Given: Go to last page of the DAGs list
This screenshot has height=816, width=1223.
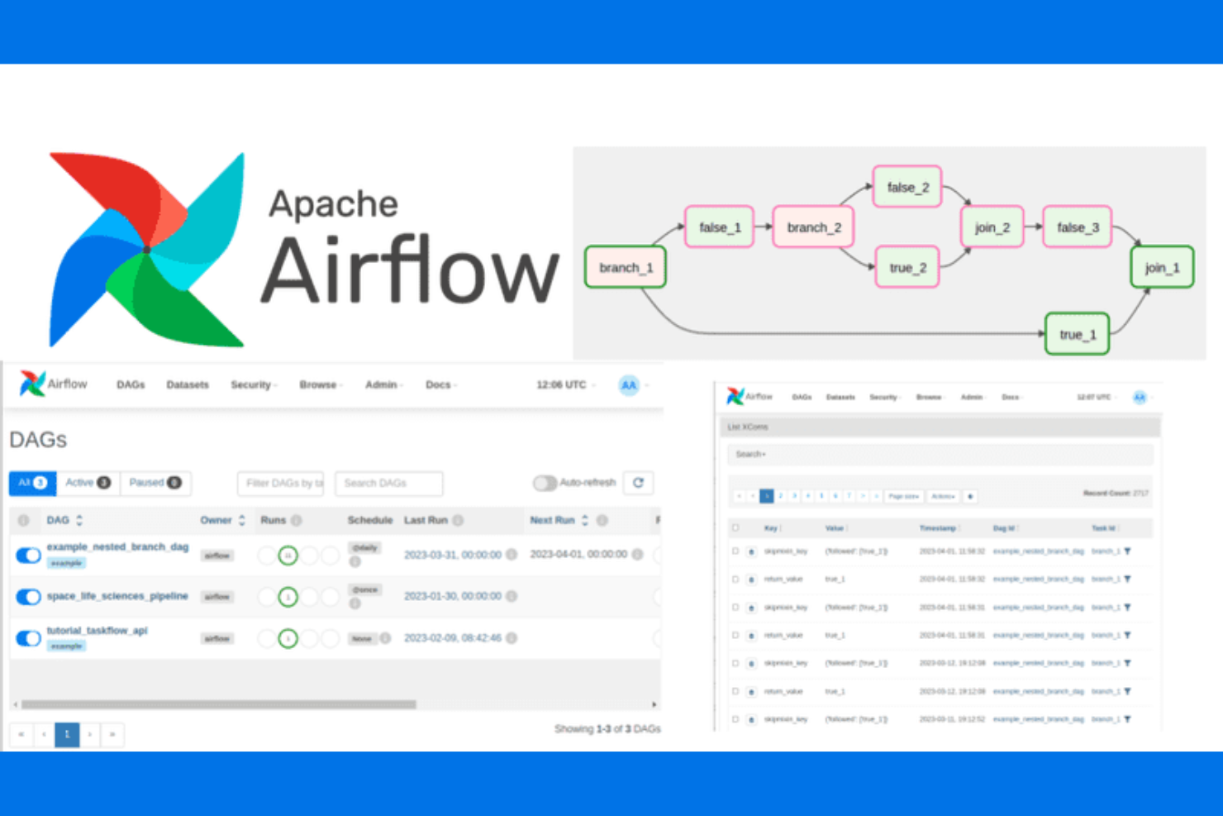Looking at the screenshot, I should 112,734.
